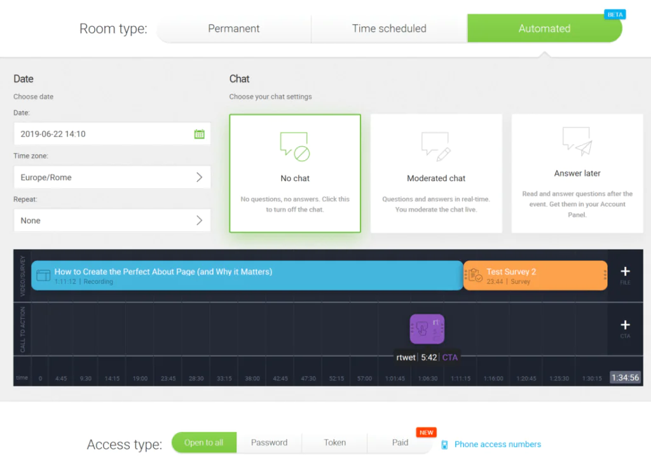This screenshot has width=651, height=465.
Task: Click the survey clipboard icon on orange block
Action: [475, 276]
